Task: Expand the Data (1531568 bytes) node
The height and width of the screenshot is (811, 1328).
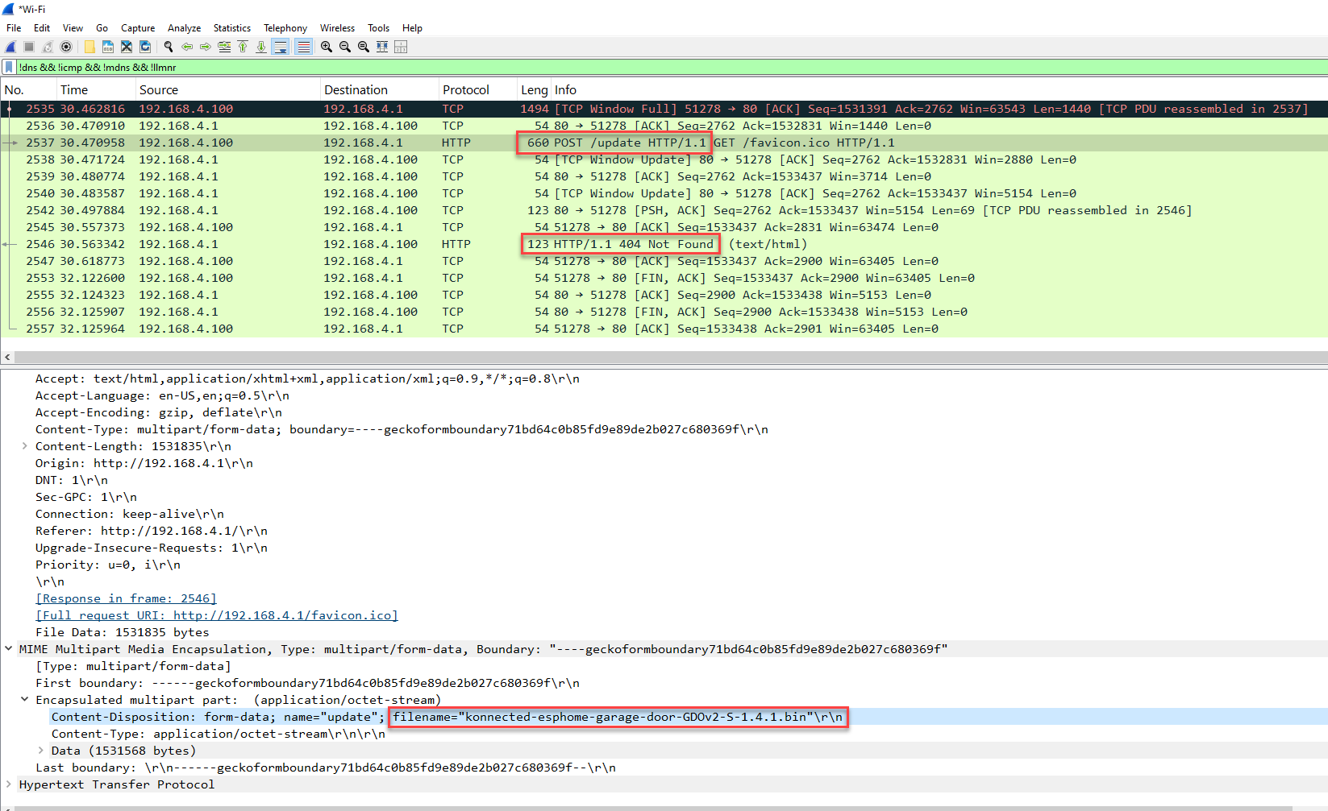Action: coord(40,751)
